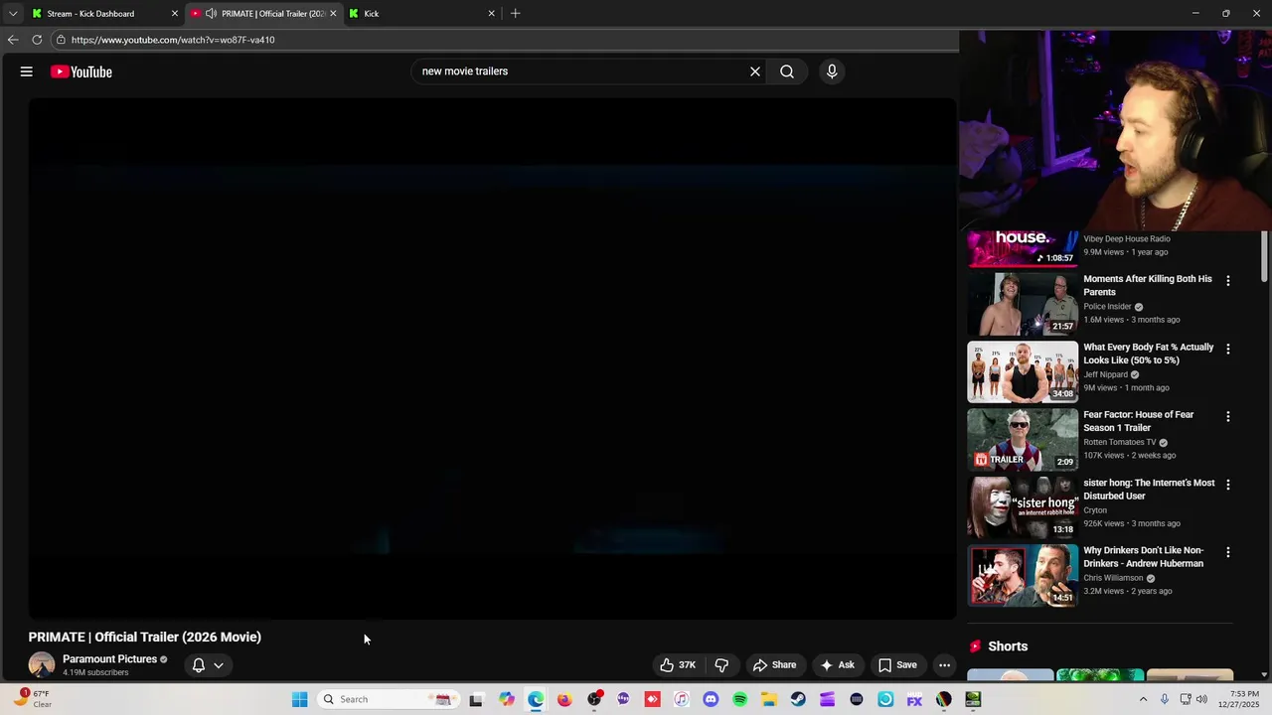Visit the Paramount Pictures channel name link

point(109,659)
